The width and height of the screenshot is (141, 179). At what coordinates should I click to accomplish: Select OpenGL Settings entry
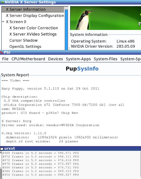click(25, 47)
